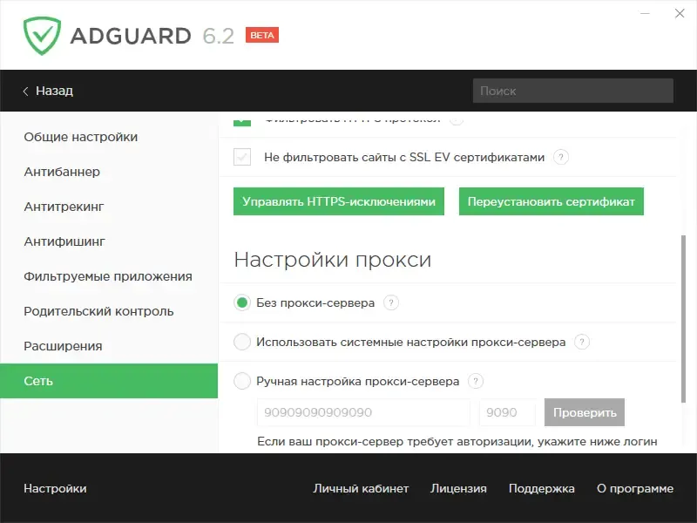Open help tooltip beside SSL EV certificates option

coord(561,158)
